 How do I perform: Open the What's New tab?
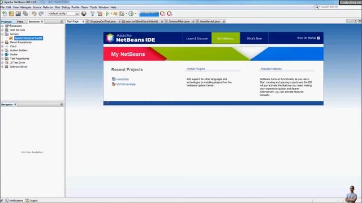(254, 38)
